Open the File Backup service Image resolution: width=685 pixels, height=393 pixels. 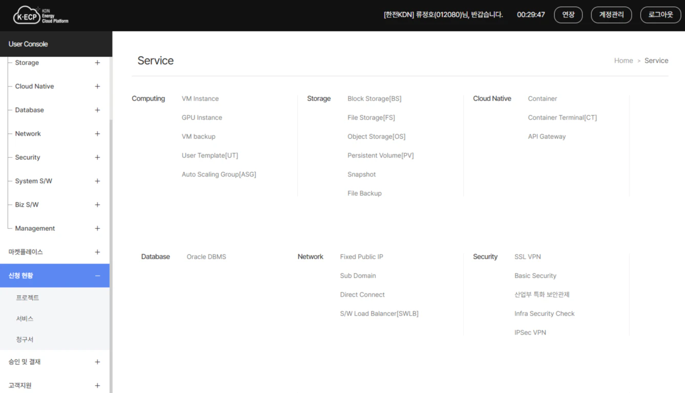click(x=365, y=193)
